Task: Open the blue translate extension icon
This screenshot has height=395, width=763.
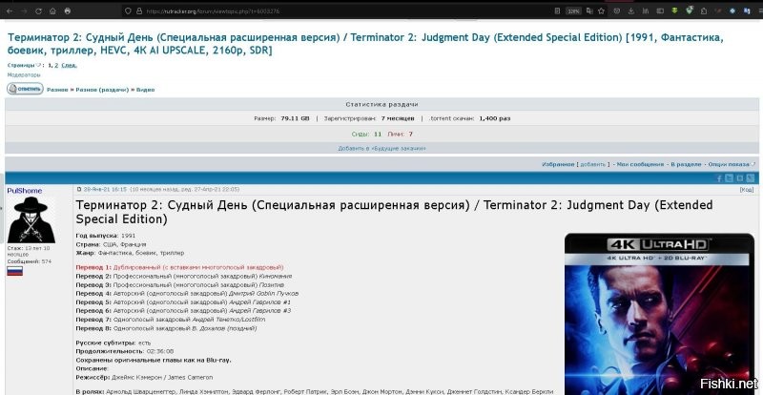Action: (748, 10)
